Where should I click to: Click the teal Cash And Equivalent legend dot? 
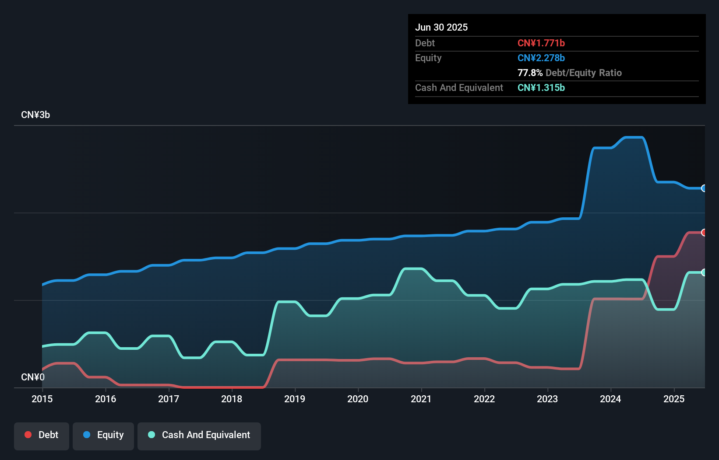(151, 435)
